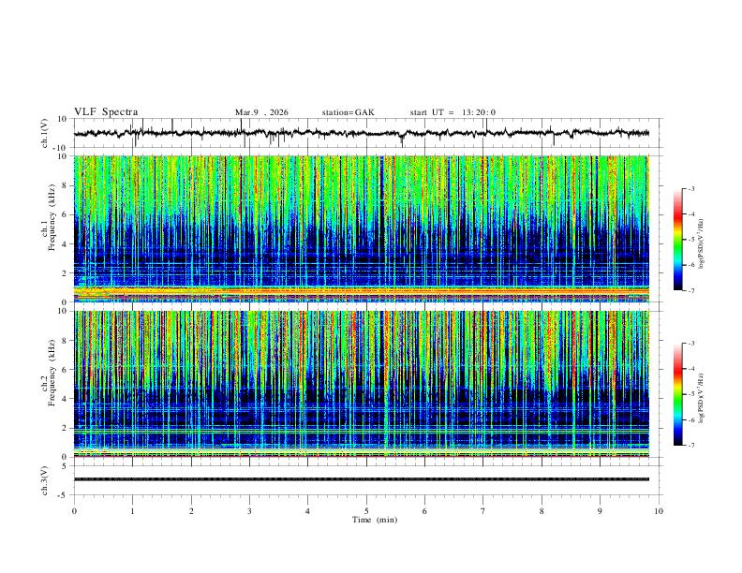The width and height of the screenshot is (742, 573).
Task: Click time axis tick label '0'
Action: (74, 511)
